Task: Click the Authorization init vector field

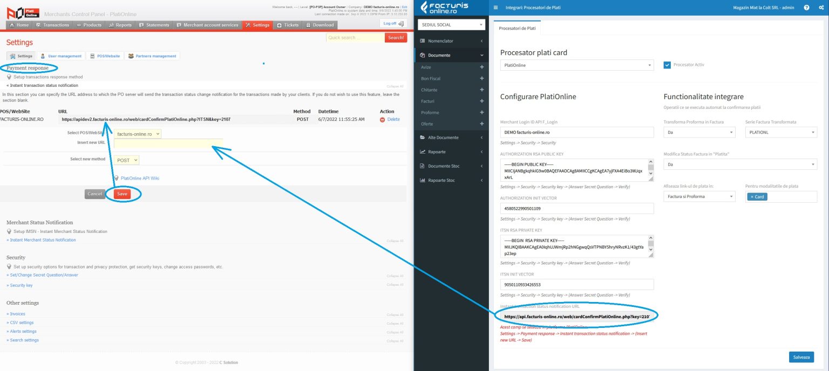Action: point(577,208)
